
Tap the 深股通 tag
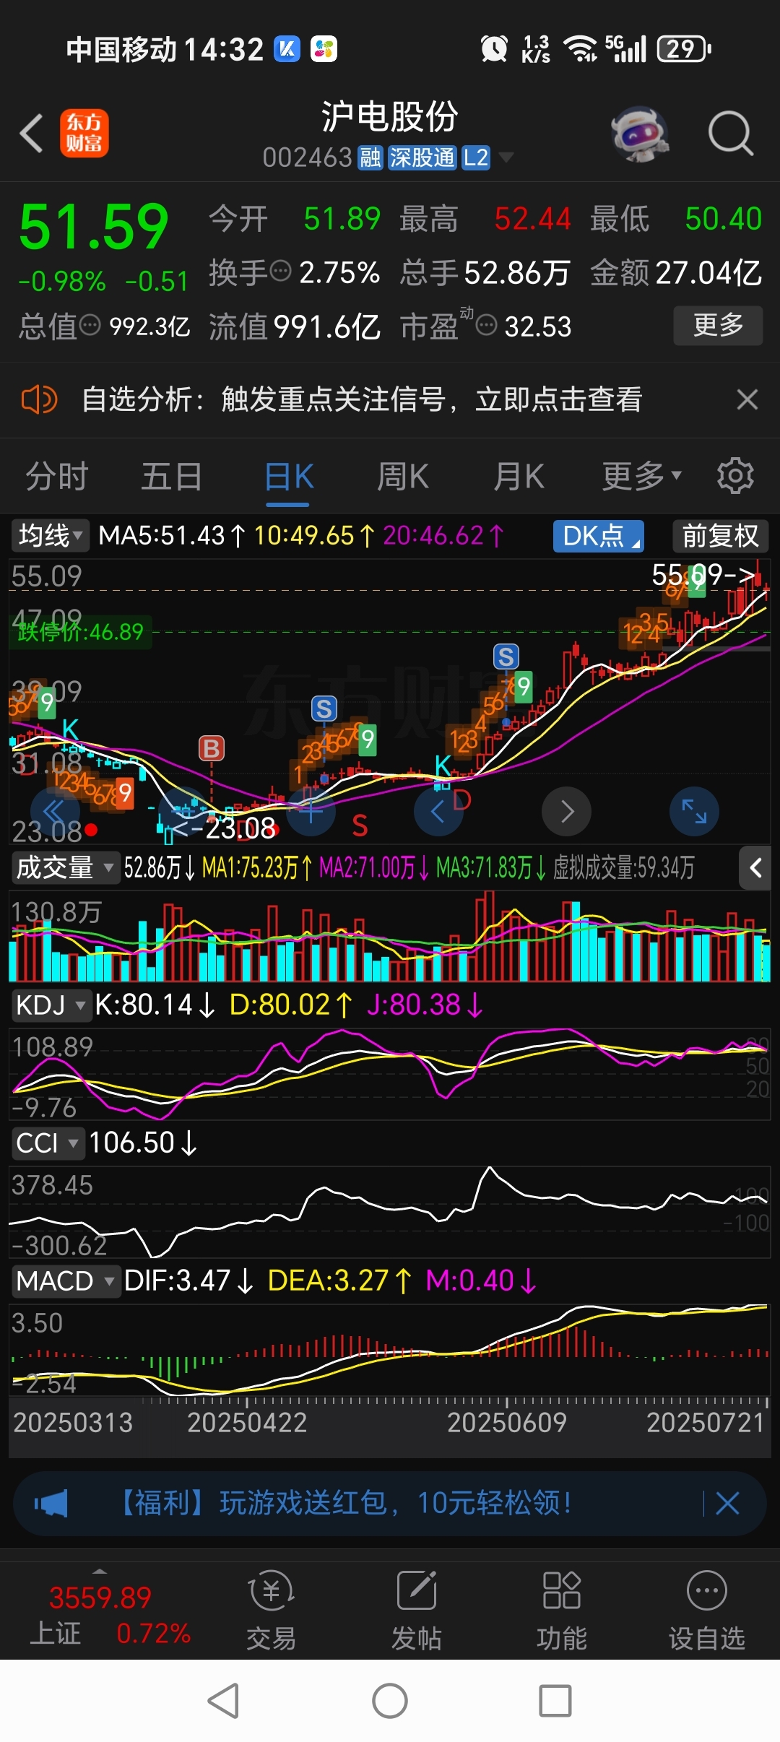[422, 157]
